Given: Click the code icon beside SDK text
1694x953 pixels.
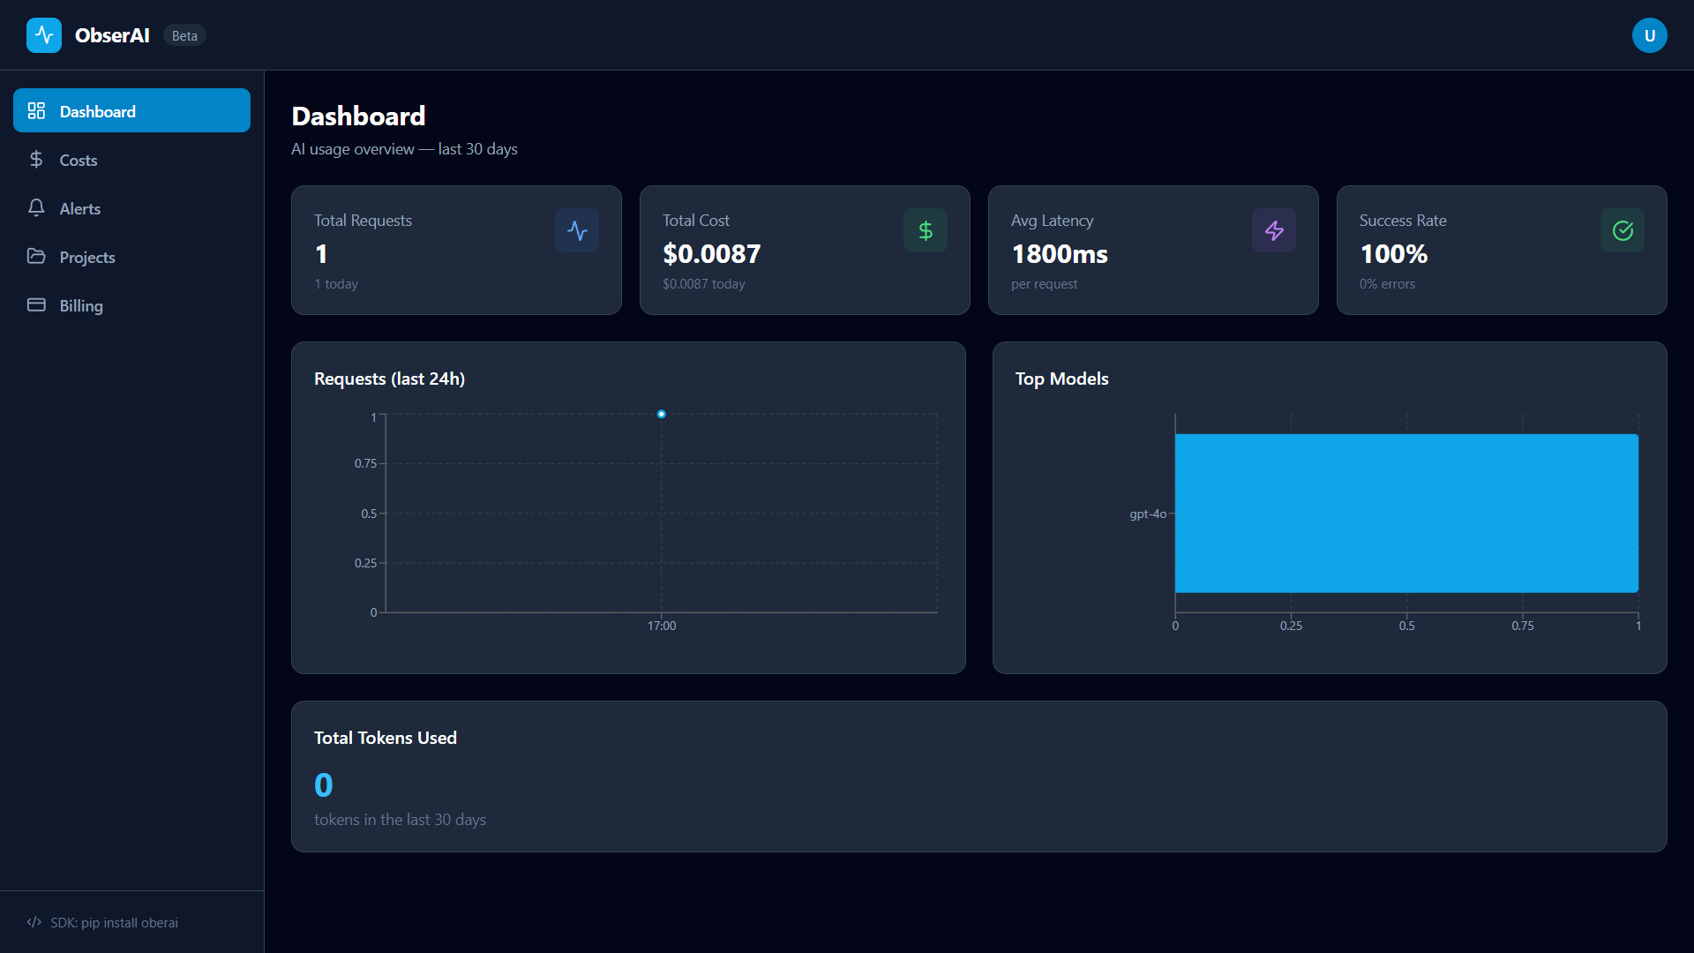Looking at the screenshot, I should coord(34,922).
